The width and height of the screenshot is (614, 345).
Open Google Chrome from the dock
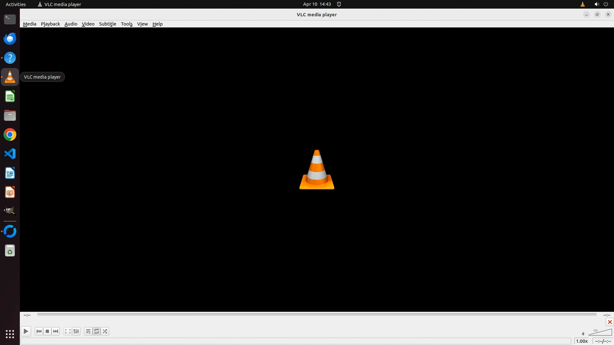(x=10, y=135)
